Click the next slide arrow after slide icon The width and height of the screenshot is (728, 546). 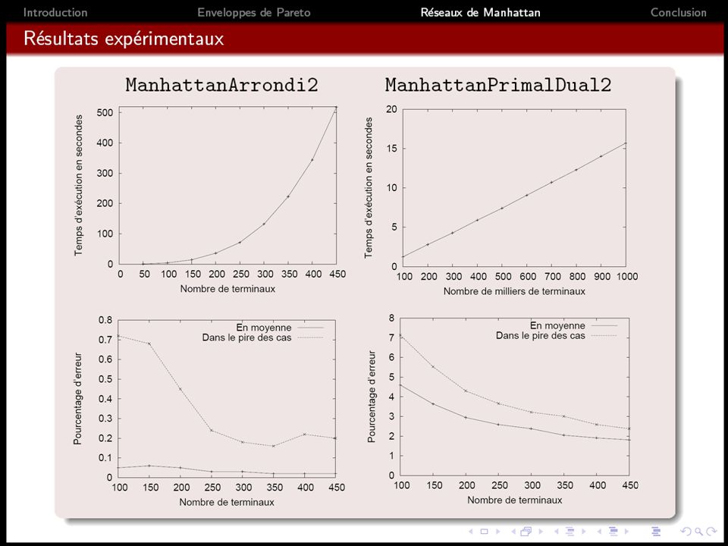pyautogui.click(x=498, y=531)
